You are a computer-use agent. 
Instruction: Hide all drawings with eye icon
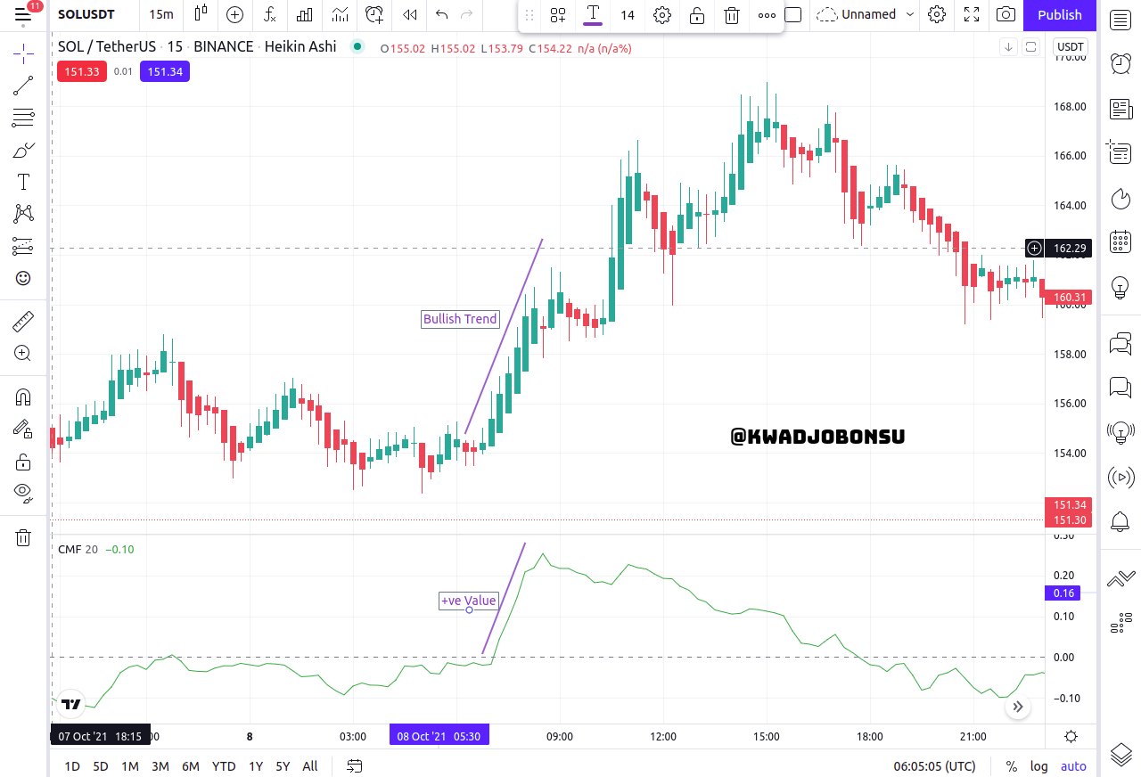(23, 492)
